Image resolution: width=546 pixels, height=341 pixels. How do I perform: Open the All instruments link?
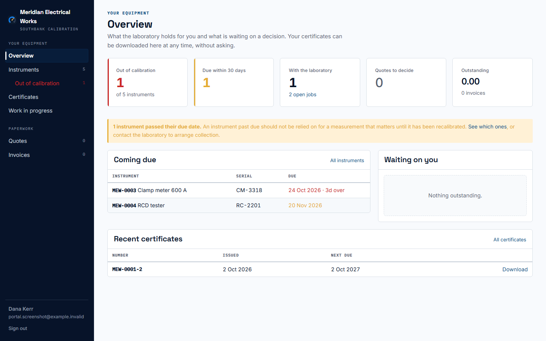347,161
